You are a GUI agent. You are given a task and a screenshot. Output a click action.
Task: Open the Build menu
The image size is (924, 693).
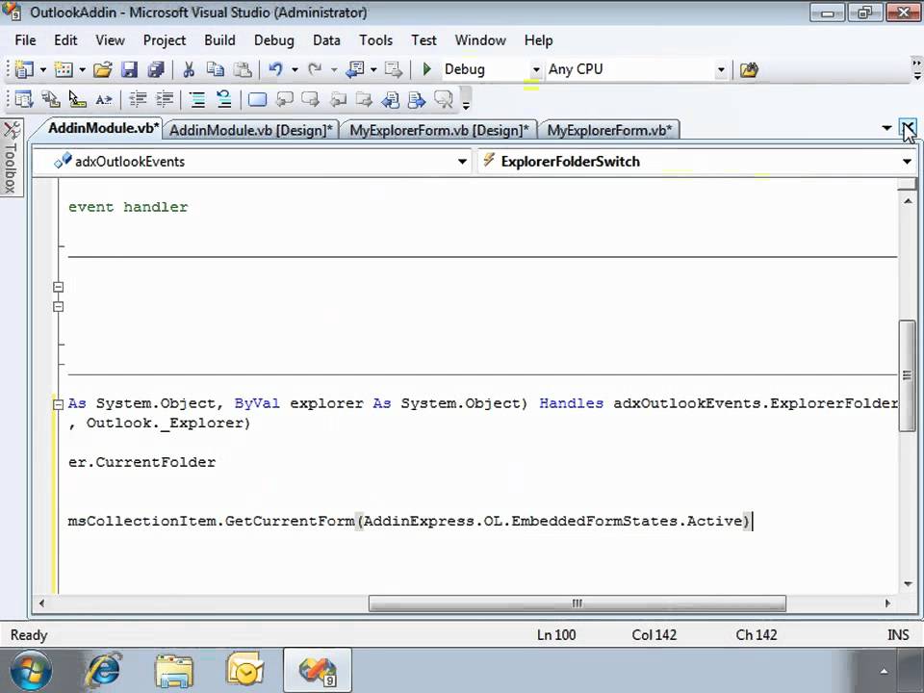click(x=219, y=40)
